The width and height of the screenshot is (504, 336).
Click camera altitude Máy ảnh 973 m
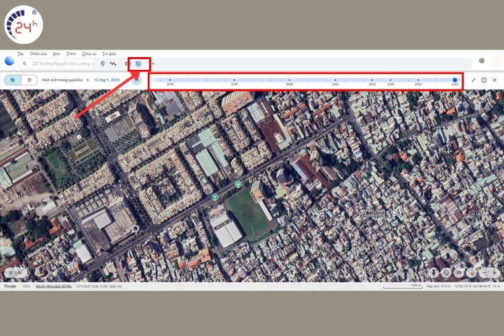[438, 286]
